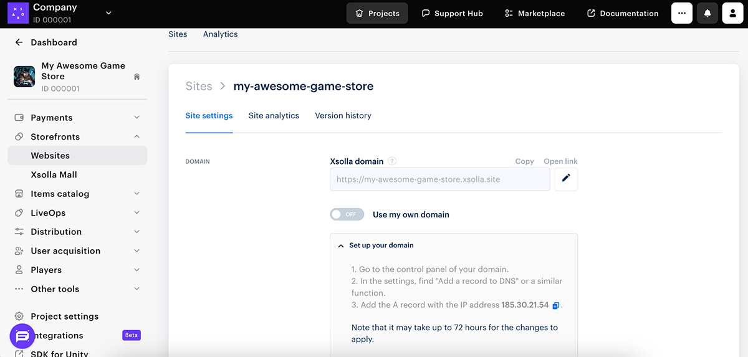Expand the Payments sidebar section
The width and height of the screenshot is (748, 357).
click(x=137, y=118)
